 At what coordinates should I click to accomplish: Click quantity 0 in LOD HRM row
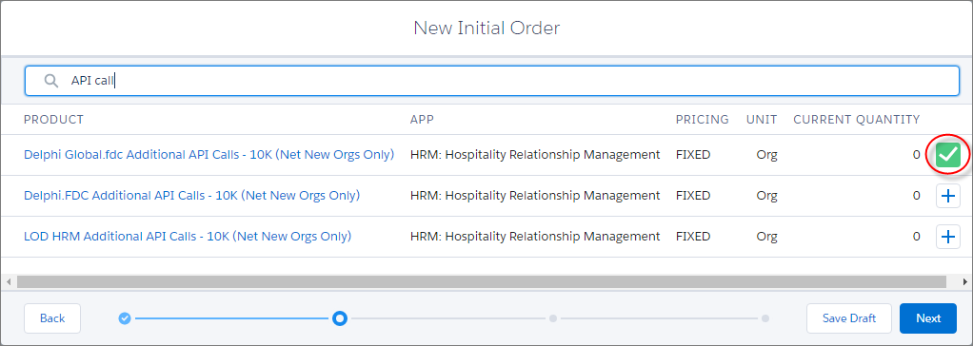917,237
